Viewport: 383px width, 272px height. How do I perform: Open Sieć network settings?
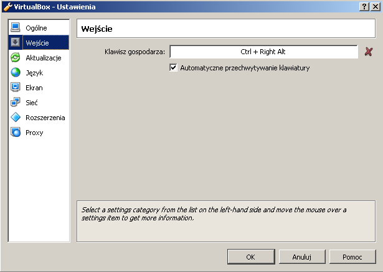(39, 103)
